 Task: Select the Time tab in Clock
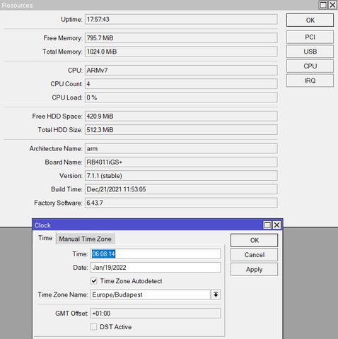point(45,238)
